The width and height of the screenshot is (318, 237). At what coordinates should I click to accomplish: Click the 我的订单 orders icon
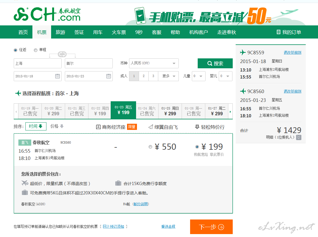click(x=279, y=32)
